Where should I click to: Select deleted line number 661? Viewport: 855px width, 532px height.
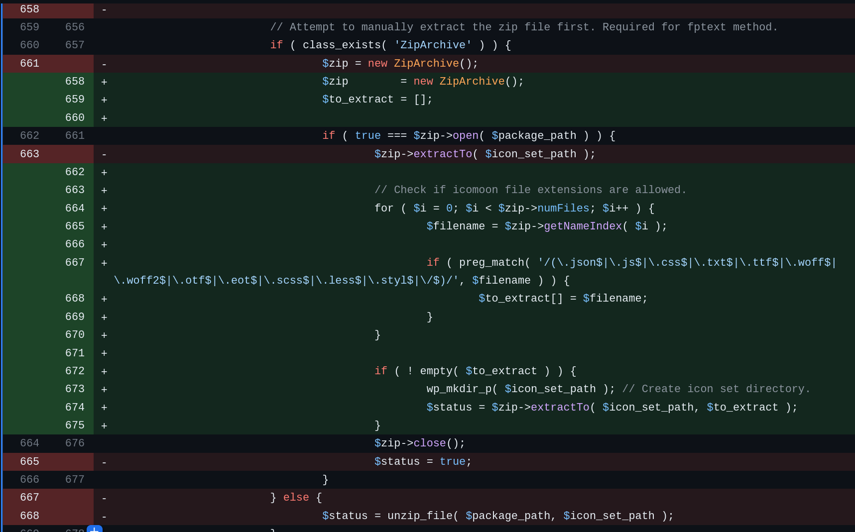click(x=29, y=63)
